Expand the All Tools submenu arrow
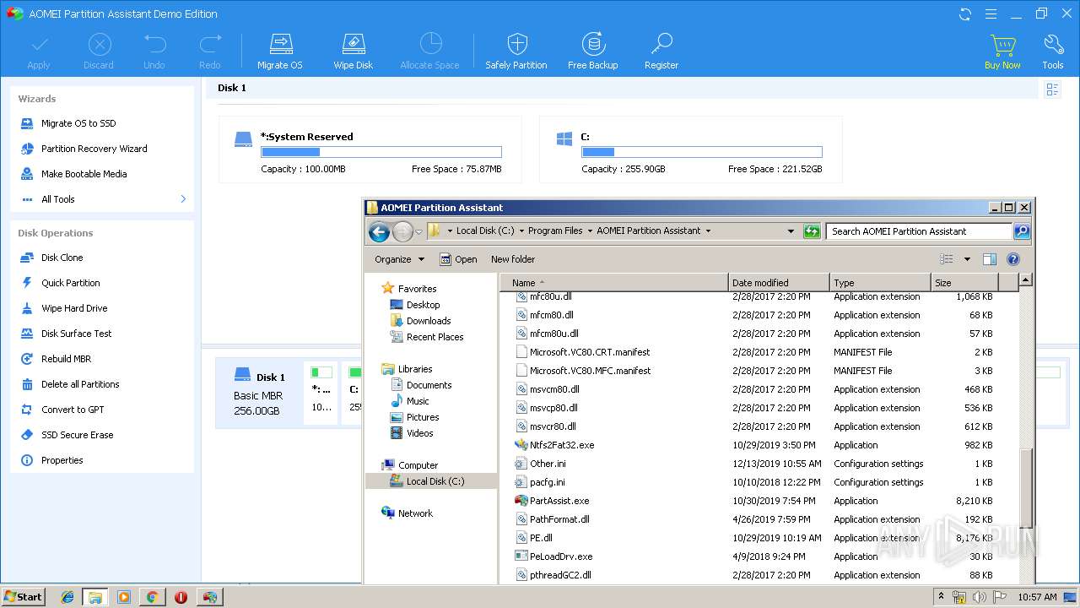1080x608 pixels. click(x=183, y=199)
